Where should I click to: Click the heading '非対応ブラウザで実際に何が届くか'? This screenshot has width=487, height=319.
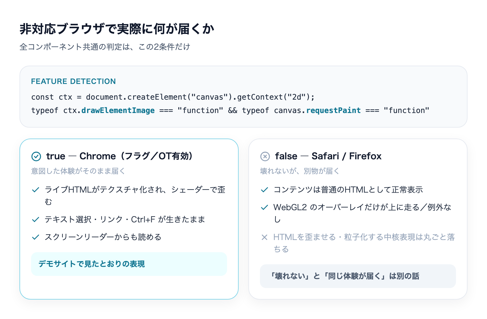point(117,29)
